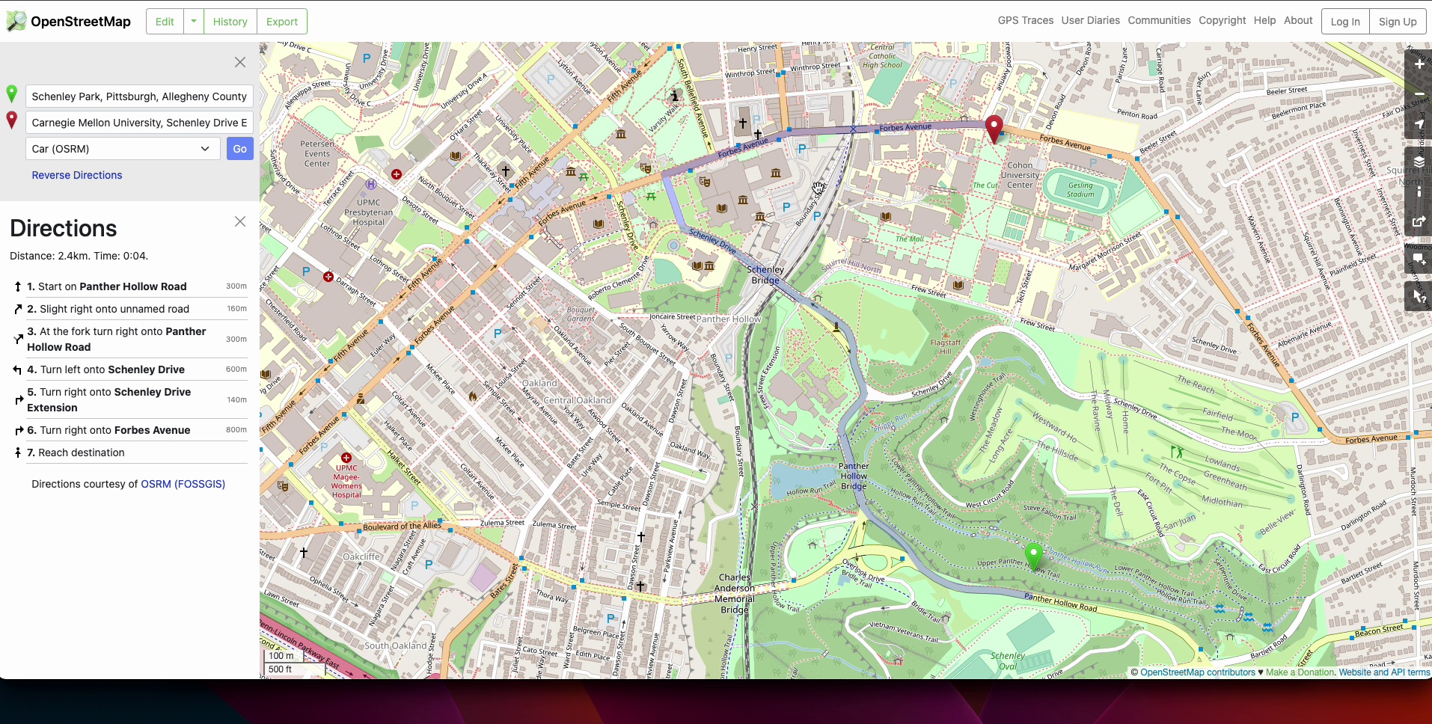Click the green start marker in Schenley Park
This screenshot has height=724, width=1432.
pyautogui.click(x=1033, y=556)
